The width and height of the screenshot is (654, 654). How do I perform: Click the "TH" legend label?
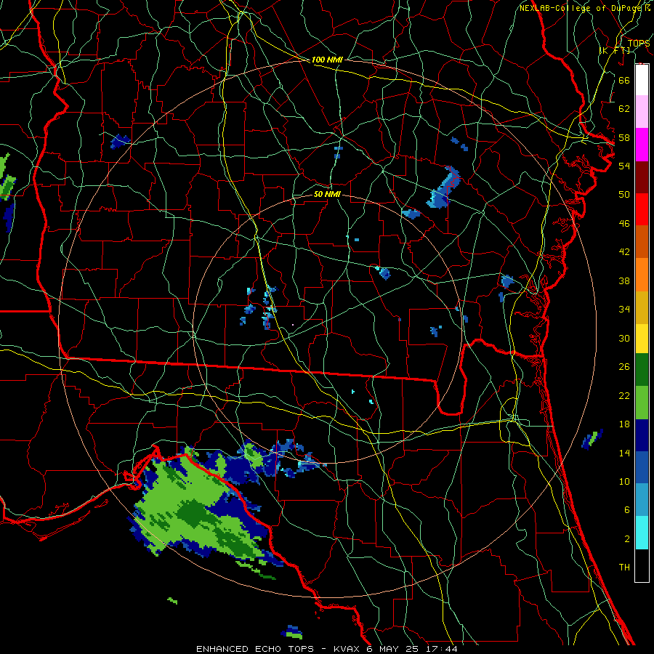624,568
